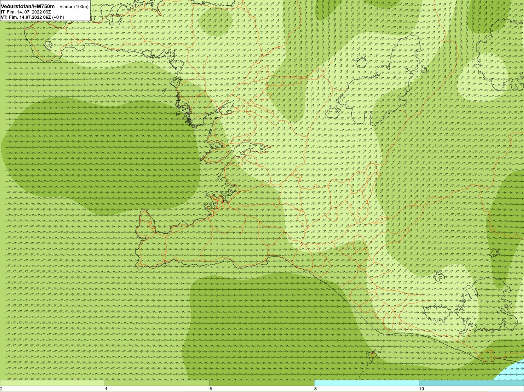Click the legend value 8
The height and width of the screenshot is (392, 524).
click(316, 389)
